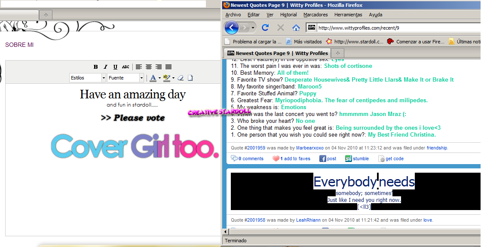Viewport: 484px width, 247px height.
Task: Align text left in the editor
Action: pos(139,67)
